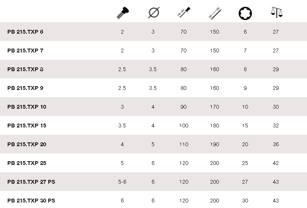Click the weight scale column icon
This screenshot has height=208, width=307.
tap(276, 13)
